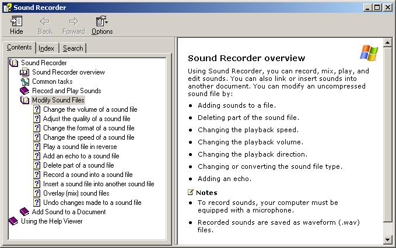
Task: Open the Sound Recorder overview topic
Action: 68,72
